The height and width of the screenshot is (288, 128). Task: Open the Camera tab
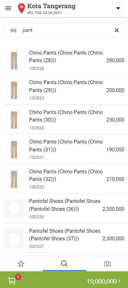point(108,264)
